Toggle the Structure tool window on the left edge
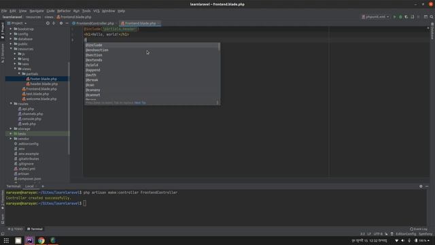Image resolution: width=435 pixels, height=245 pixels. pos(3,53)
